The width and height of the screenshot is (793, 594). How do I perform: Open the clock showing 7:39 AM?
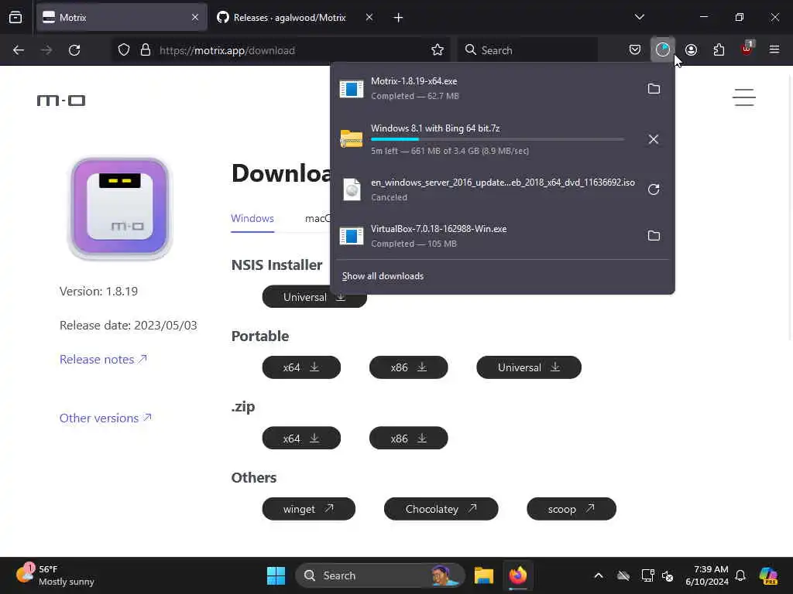pos(706,575)
